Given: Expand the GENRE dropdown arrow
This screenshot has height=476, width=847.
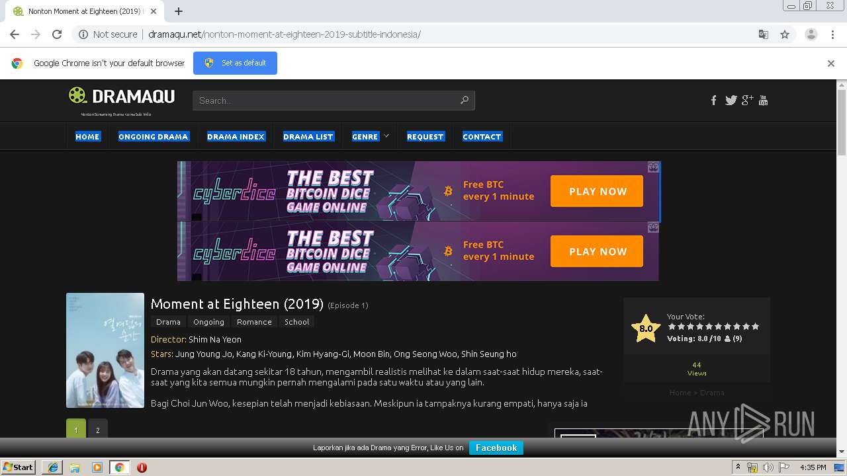Looking at the screenshot, I should (x=386, y=136).
